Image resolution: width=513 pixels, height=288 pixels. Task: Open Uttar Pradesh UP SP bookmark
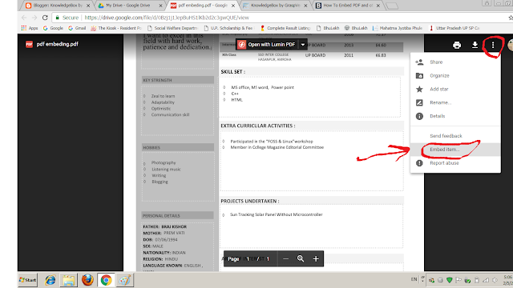coord(454,28)
